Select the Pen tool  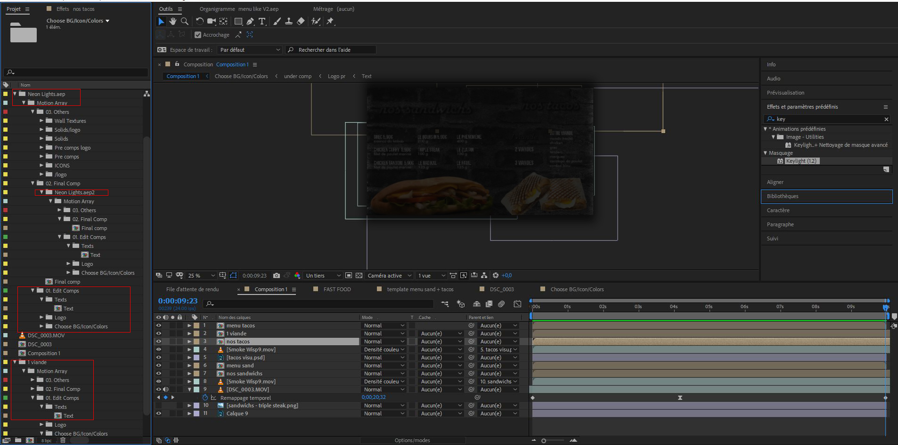pos(250,21)
